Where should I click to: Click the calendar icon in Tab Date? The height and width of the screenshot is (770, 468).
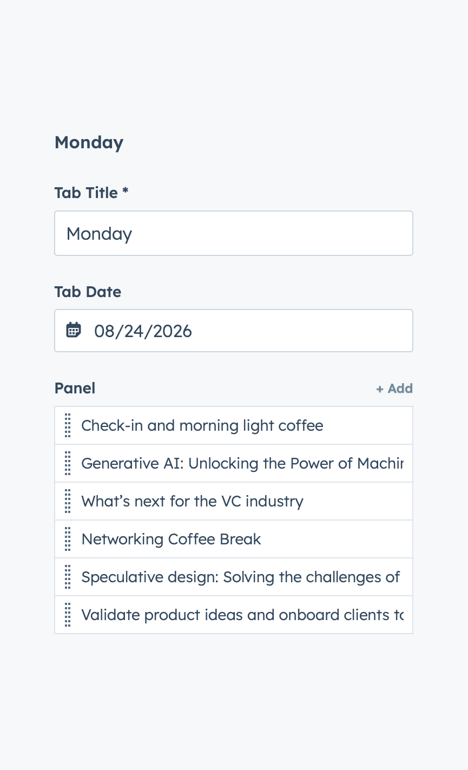point(74,330)
